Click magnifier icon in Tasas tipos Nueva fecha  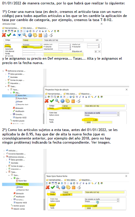(x=58, y=187)
